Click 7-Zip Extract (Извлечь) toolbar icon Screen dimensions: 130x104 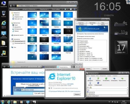98,79
